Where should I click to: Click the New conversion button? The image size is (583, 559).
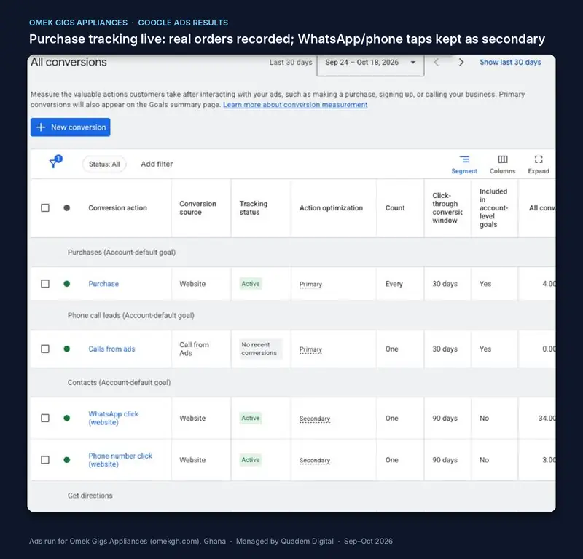[70, 127]
